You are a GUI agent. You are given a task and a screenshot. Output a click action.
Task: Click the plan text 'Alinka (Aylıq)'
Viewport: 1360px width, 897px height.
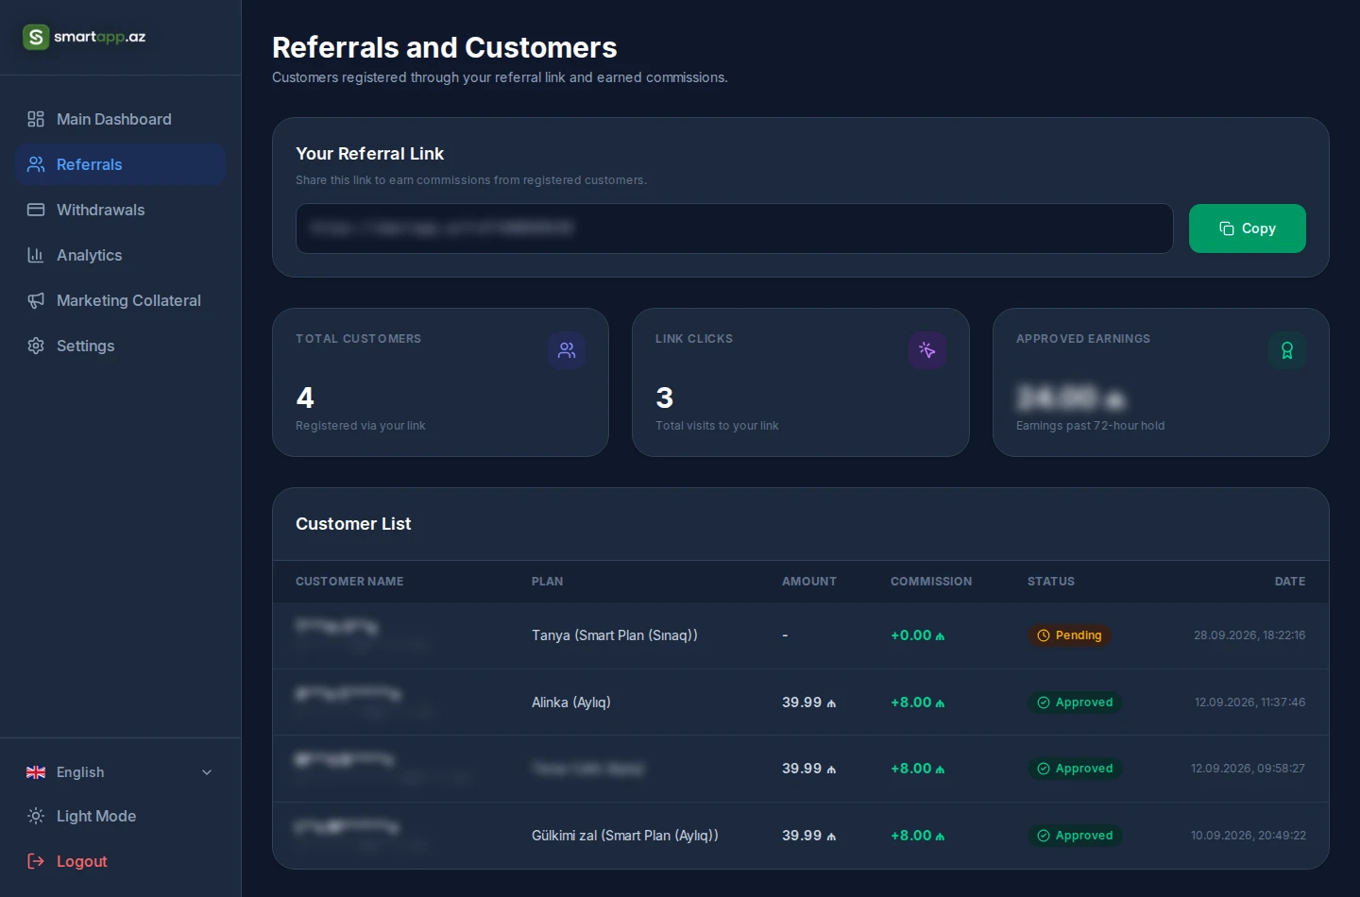click(x=571, y=702)
